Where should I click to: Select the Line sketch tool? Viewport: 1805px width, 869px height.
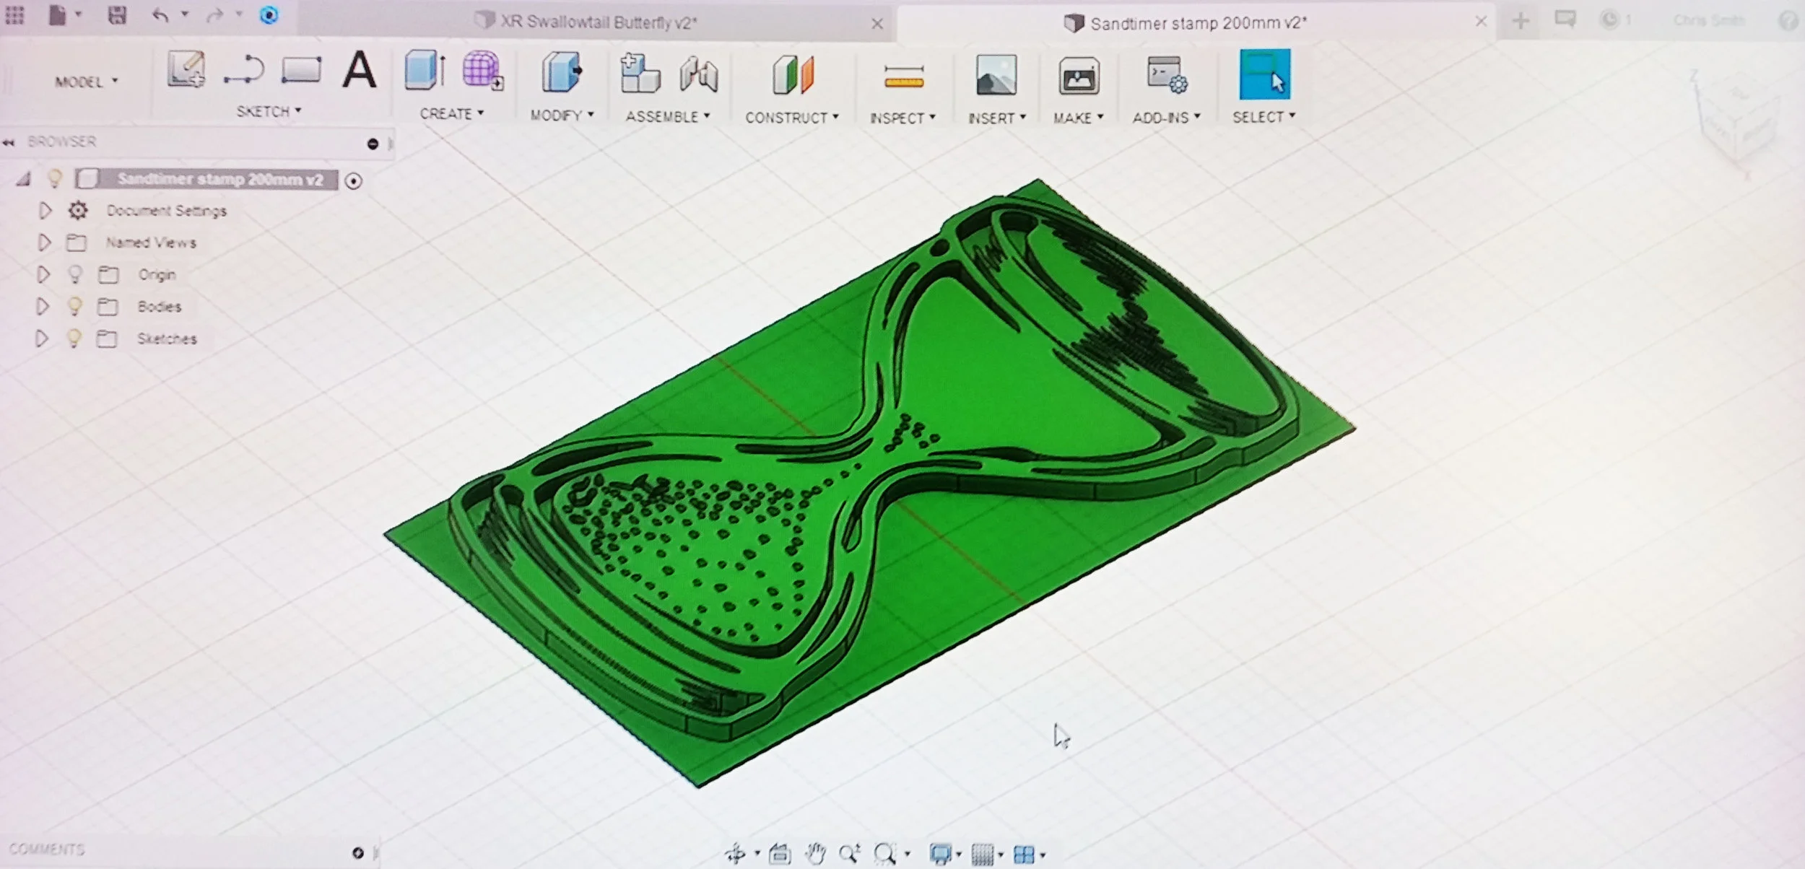click(x=243, y=70)
